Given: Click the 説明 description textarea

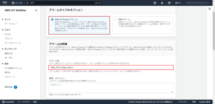Looking at the screenshot, I should [x=111, y=88].
